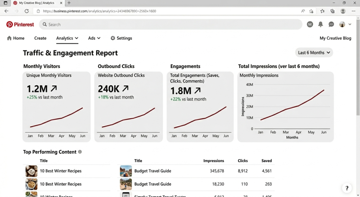This screenshot has height=197, width=360.
Task: Click the Pinterest logo
Action: [20, 24]
